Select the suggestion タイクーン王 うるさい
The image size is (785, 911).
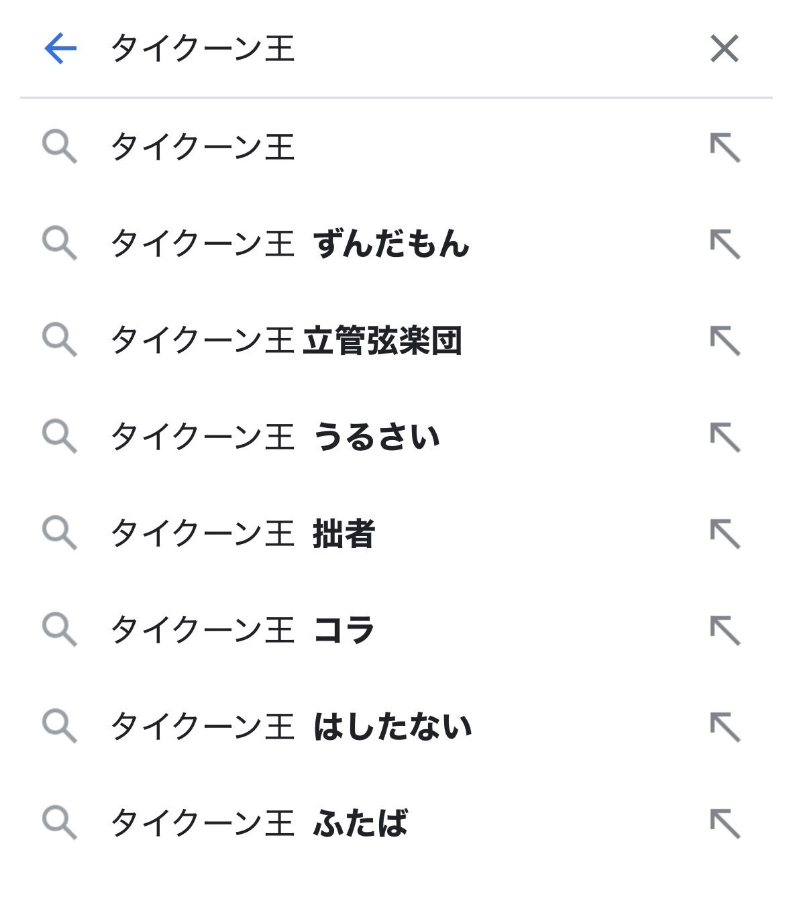point(392,437)
